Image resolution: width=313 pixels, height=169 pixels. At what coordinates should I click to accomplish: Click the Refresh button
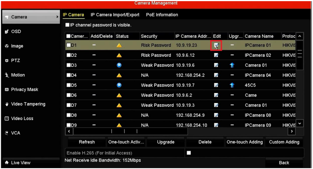[87, 142]
